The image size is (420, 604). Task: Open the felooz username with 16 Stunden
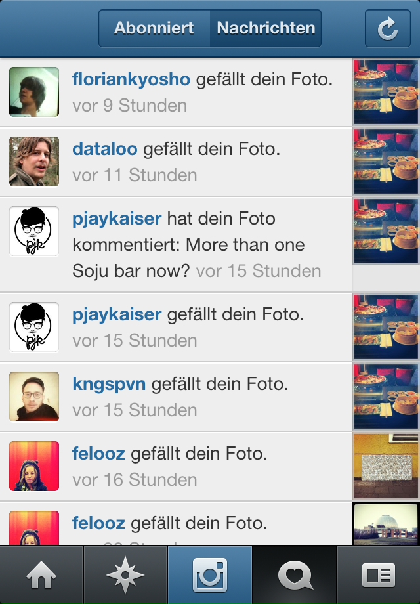click(98, 454)
